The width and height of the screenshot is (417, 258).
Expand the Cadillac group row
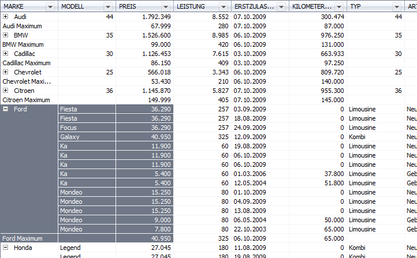(x=5, y=54)
